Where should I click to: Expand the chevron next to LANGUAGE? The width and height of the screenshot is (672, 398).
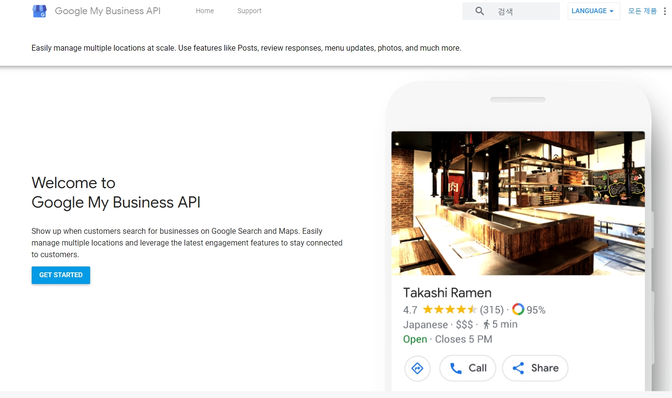(610, 11)
